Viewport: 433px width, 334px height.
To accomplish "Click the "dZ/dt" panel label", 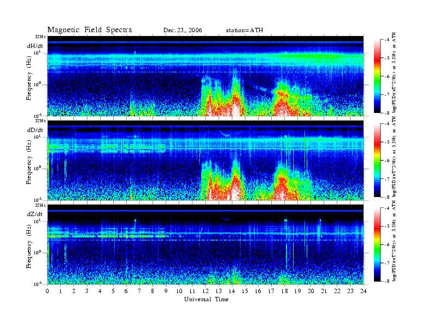I will (35, 214).
